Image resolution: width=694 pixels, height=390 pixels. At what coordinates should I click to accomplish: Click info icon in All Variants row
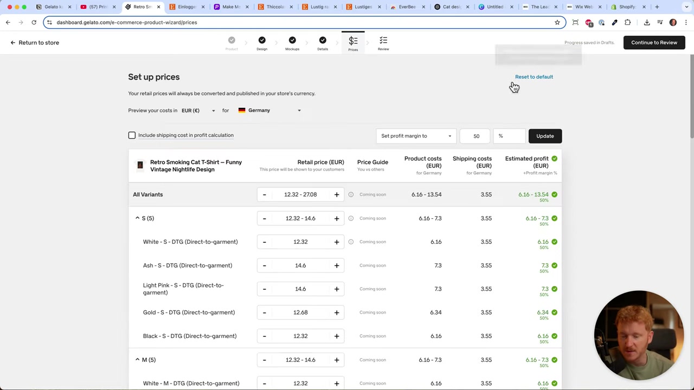(x=351, y=194)
